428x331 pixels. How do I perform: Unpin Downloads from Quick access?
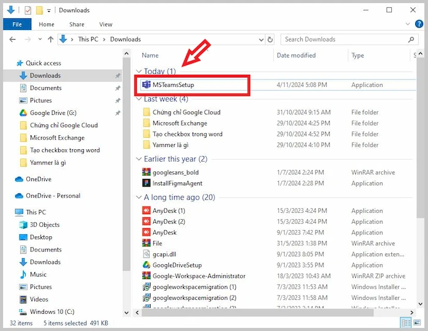117,76
